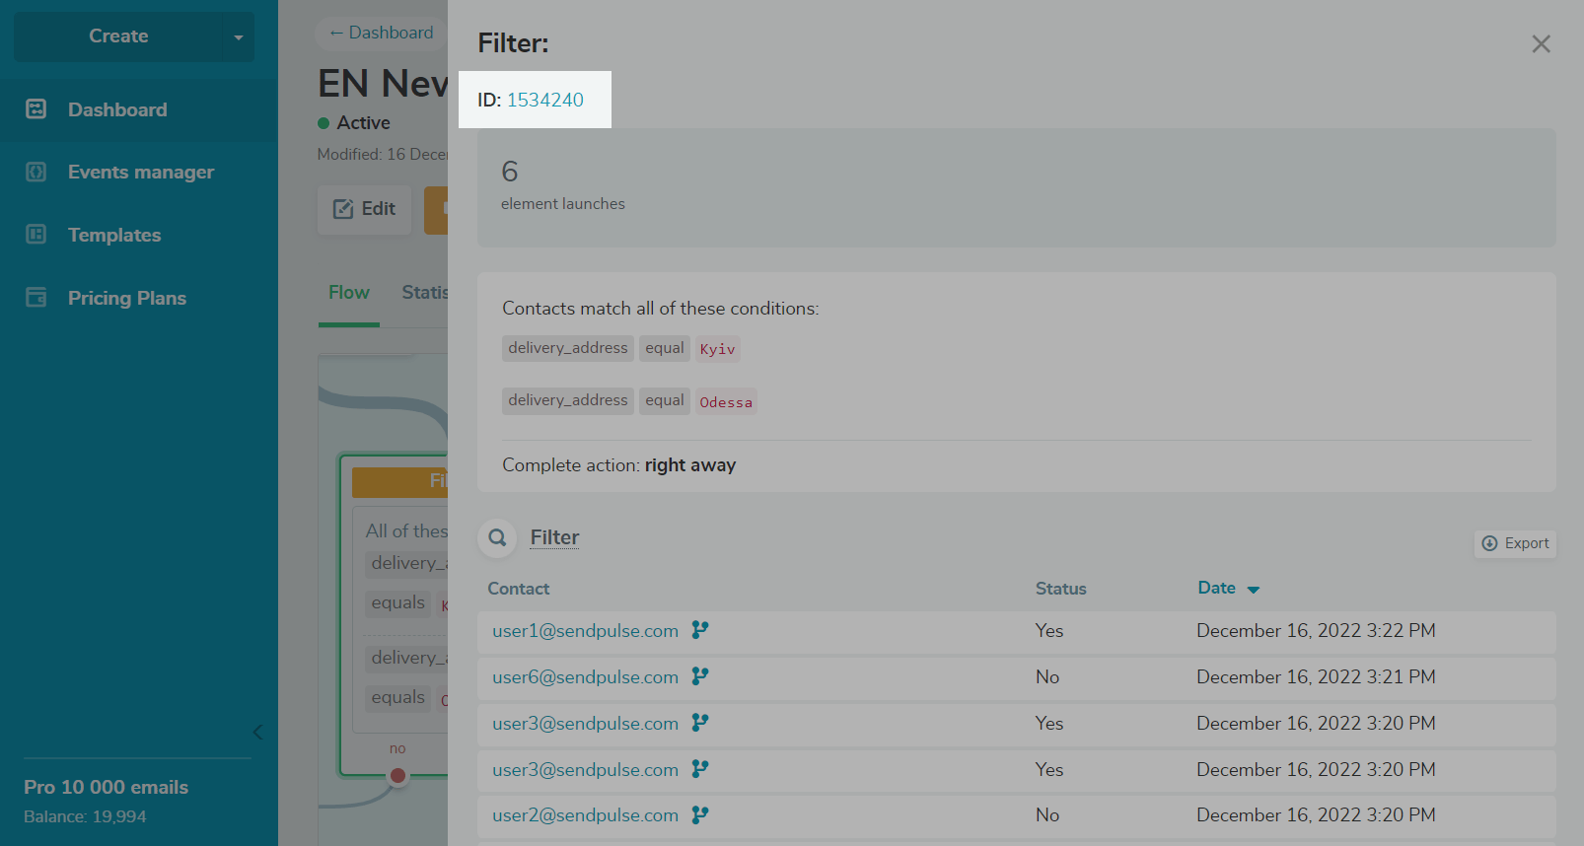The width and height of the screenshot is (1584, 846).
Task: Click the red 'no' output connector dot
Action: click(x=397, y=775)
